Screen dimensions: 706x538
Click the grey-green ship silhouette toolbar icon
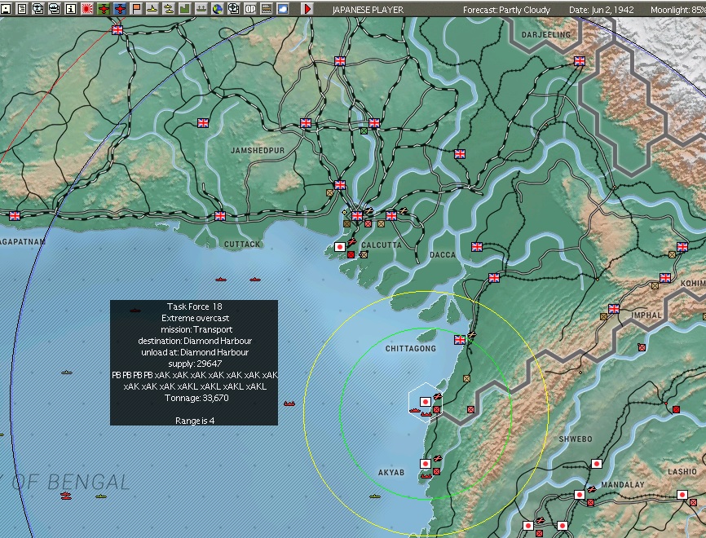[201, 8]
